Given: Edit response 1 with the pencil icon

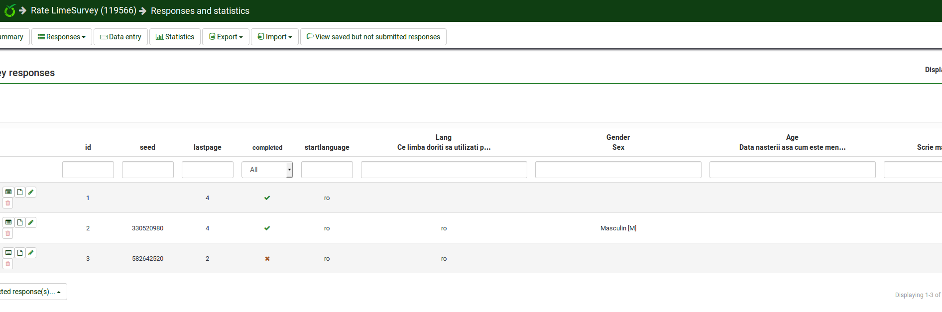Looking at the screenshot, I should click(x=31, y=192).
